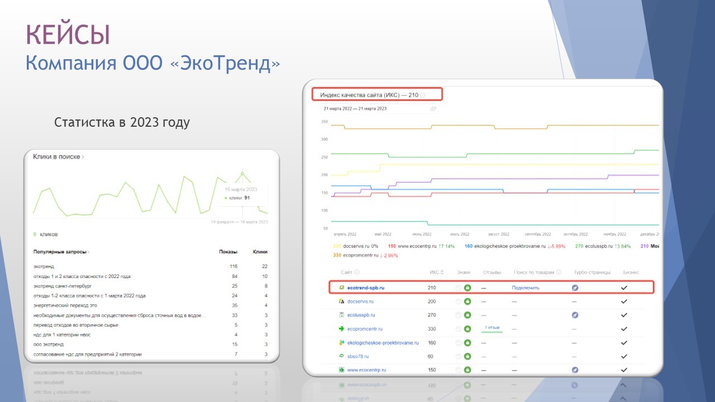Expand the Популярные запросы chevron

[88, 252]
